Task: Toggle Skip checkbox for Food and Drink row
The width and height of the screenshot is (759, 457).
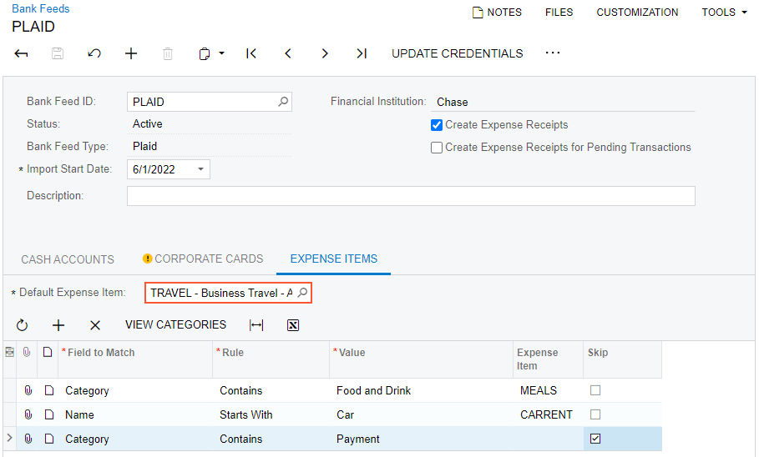Action: (595, 390)
